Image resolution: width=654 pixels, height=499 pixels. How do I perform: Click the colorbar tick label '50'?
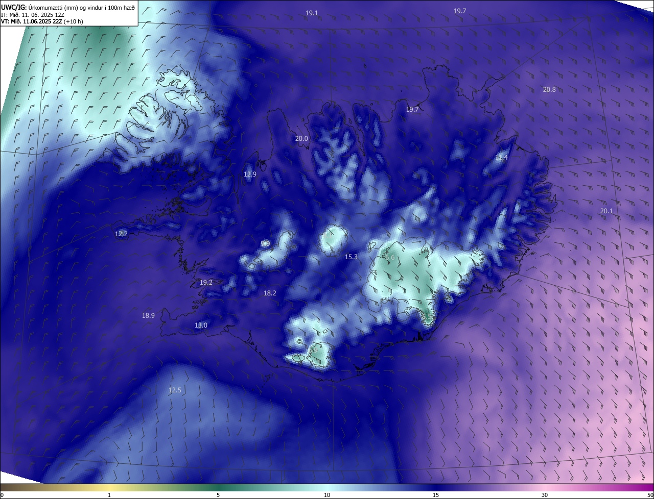[x=650, y=495]
